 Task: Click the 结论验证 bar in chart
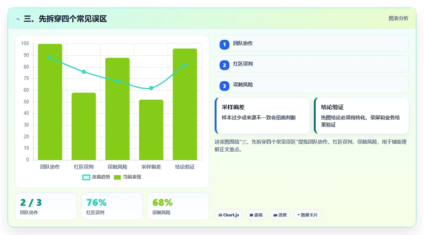(x=185, y=104)
